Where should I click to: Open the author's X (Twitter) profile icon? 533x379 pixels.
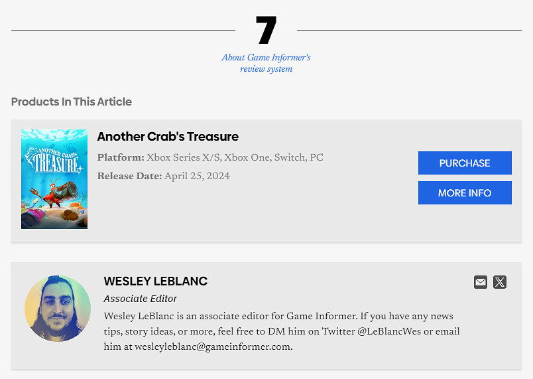pyautogui.click(x=500, y=282)
